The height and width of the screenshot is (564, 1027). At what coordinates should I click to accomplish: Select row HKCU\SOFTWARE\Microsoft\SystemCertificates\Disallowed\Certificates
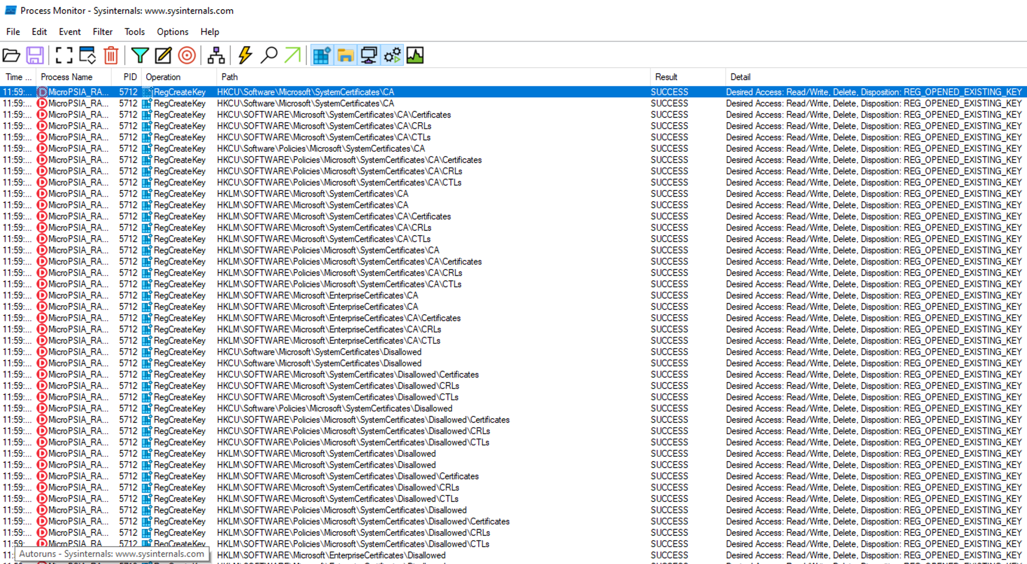click(513, 374)
